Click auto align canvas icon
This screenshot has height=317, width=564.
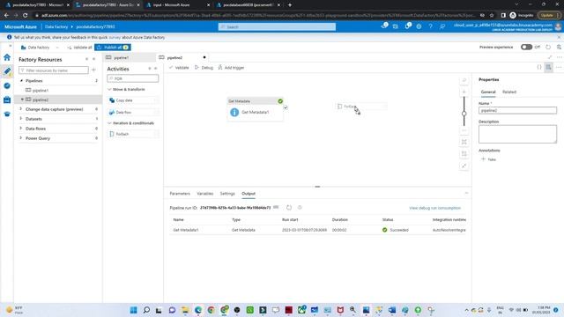point(464,154)
